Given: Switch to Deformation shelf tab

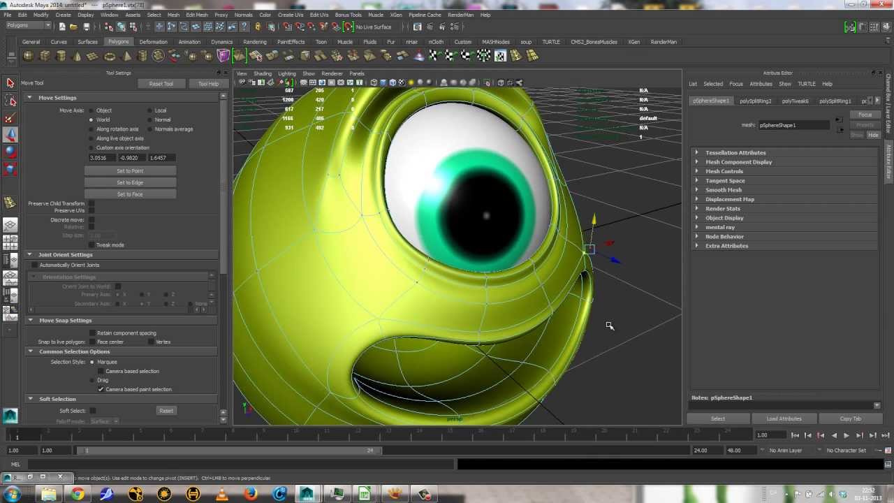Looking at the screenshot, I should pyautogui.click(x=153, y=42).
